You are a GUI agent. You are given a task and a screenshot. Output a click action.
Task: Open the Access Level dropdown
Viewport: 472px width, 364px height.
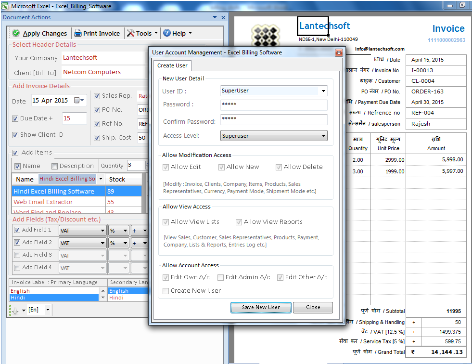pyautogui.click(x=323, y=136)
